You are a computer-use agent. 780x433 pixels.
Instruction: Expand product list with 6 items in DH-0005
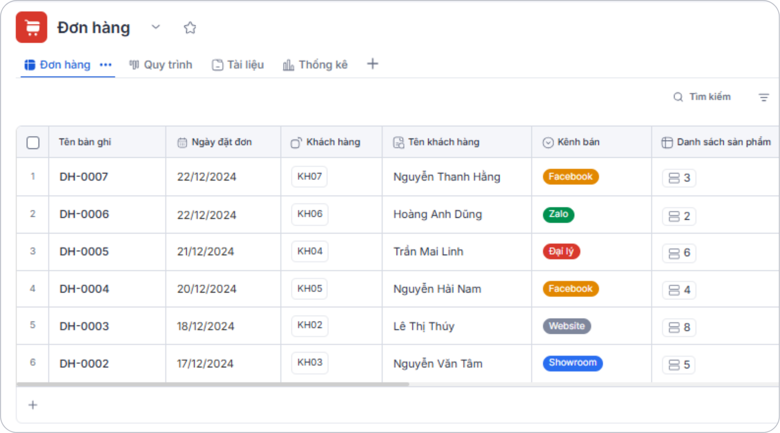point(679,253)
